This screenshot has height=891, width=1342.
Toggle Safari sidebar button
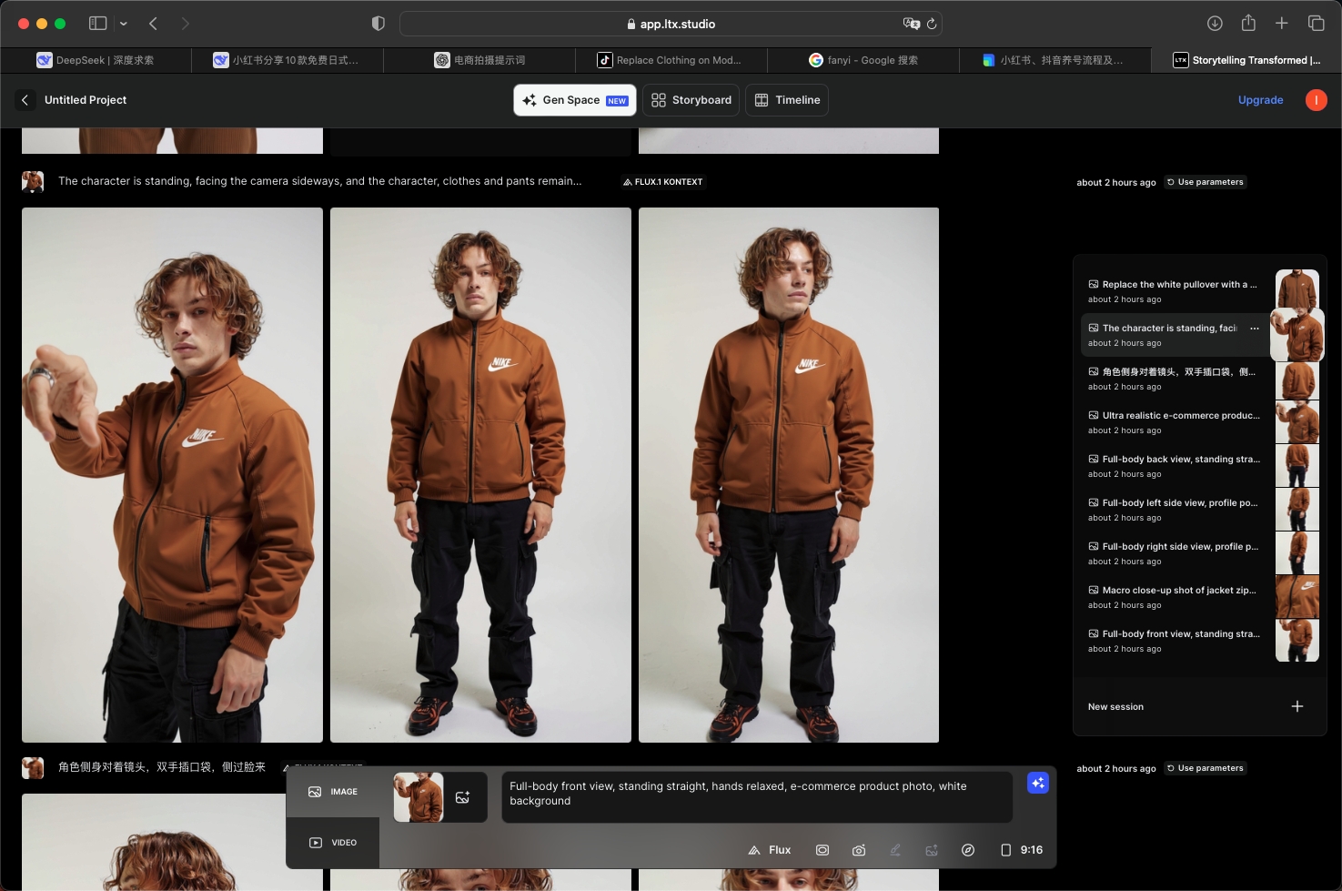click(97, 24)
